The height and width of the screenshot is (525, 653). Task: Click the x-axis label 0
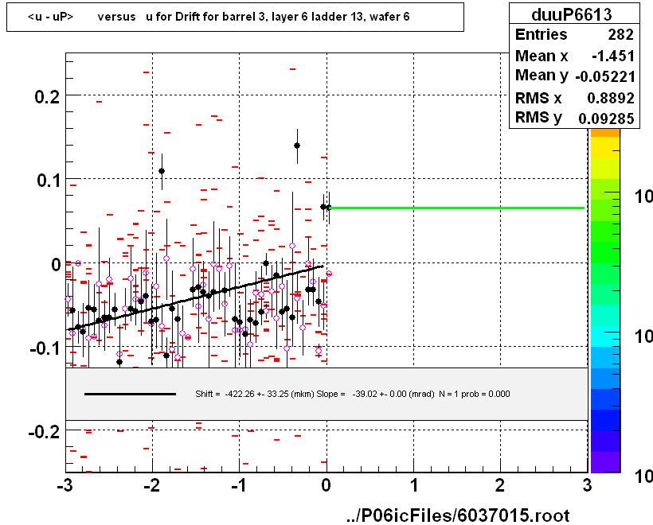tap(326, 485)
